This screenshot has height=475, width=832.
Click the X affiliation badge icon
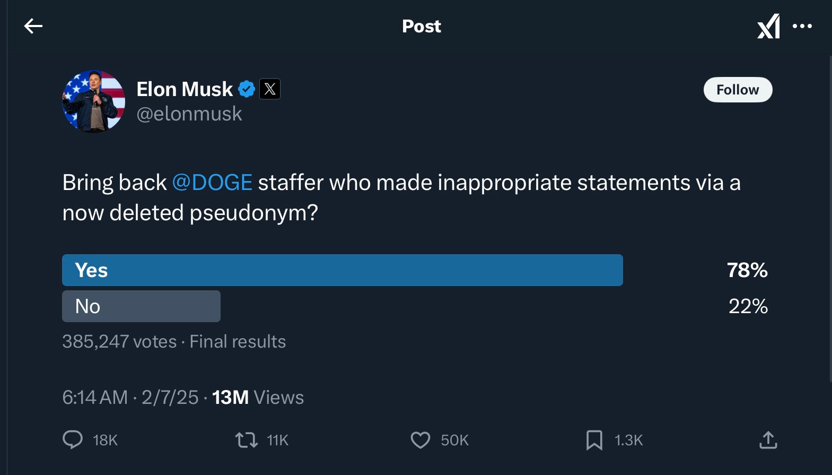pyautogui.click(x=270, y=89)
